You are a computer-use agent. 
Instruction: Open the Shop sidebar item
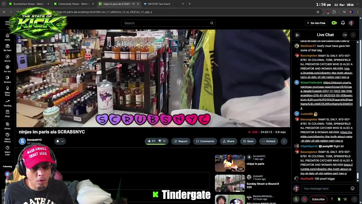click(7, 113)
